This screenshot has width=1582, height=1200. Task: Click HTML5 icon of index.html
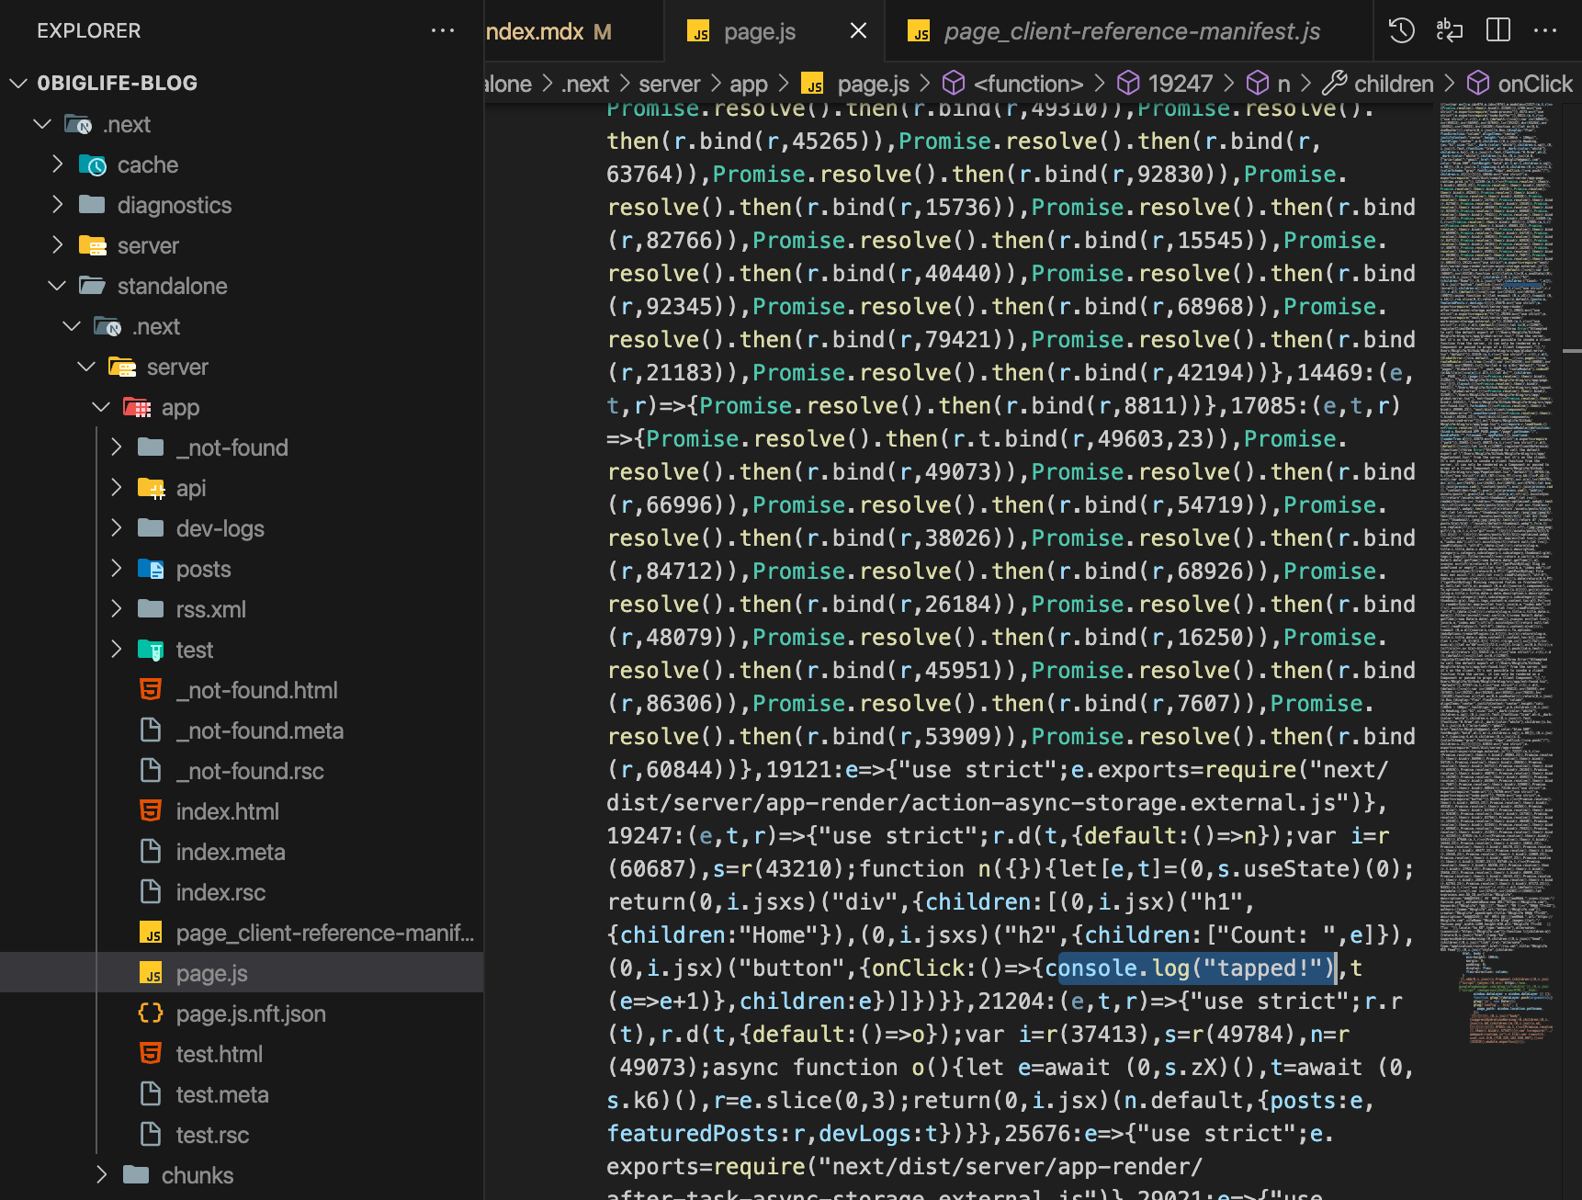tap(151, 810)
